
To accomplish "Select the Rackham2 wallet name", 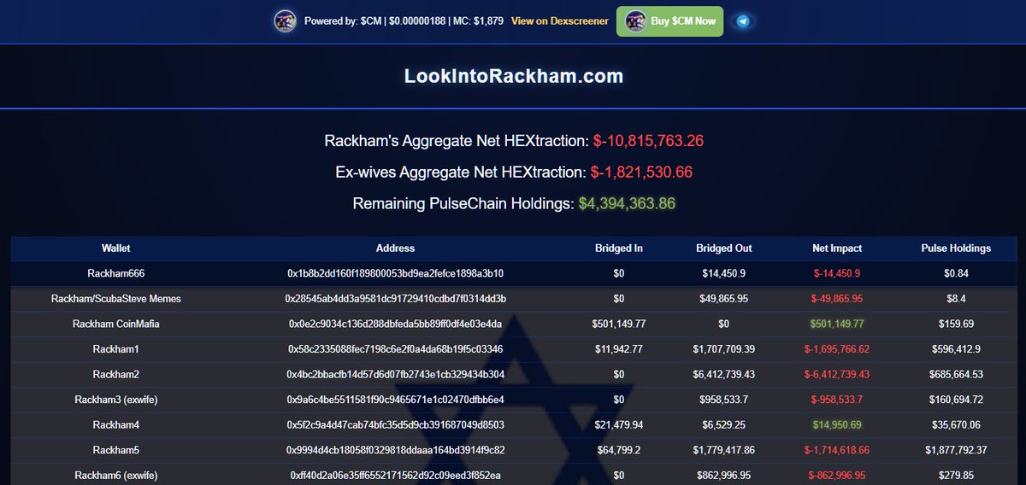I will tap(116, 375).
